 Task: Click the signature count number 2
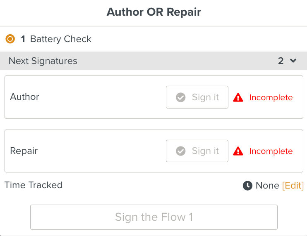(x=281, y=61)
